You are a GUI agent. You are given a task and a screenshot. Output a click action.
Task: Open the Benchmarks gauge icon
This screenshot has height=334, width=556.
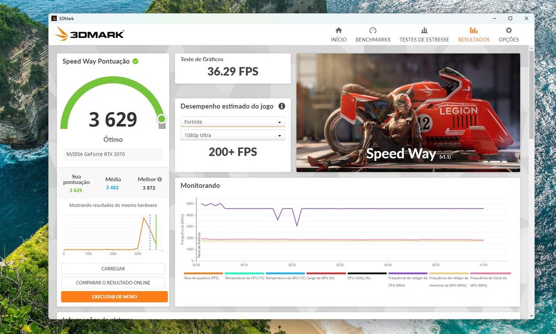click(373, 31)
